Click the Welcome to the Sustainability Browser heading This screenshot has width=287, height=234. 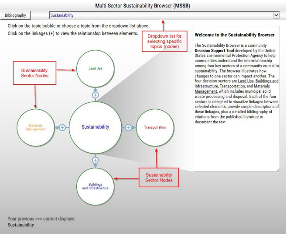click(x=235, y=35)
